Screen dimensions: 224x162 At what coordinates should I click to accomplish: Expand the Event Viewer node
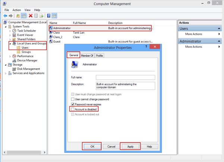coord(10,35)
